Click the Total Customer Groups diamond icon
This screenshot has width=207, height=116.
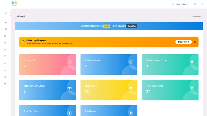point(192,62)
